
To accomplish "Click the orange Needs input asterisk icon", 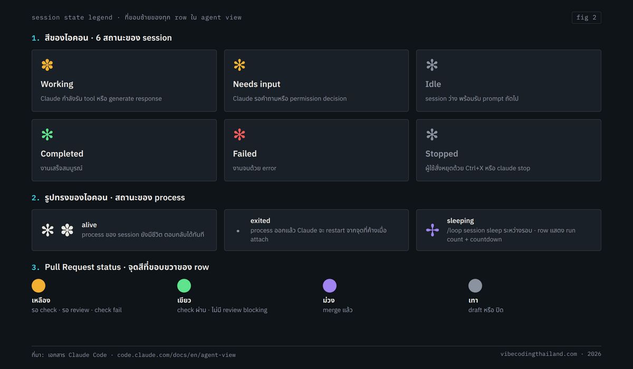I will (x=239, y=65).
